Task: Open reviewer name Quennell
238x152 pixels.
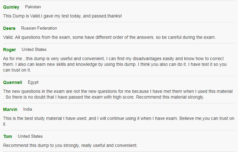Action: tap(13, 82)
